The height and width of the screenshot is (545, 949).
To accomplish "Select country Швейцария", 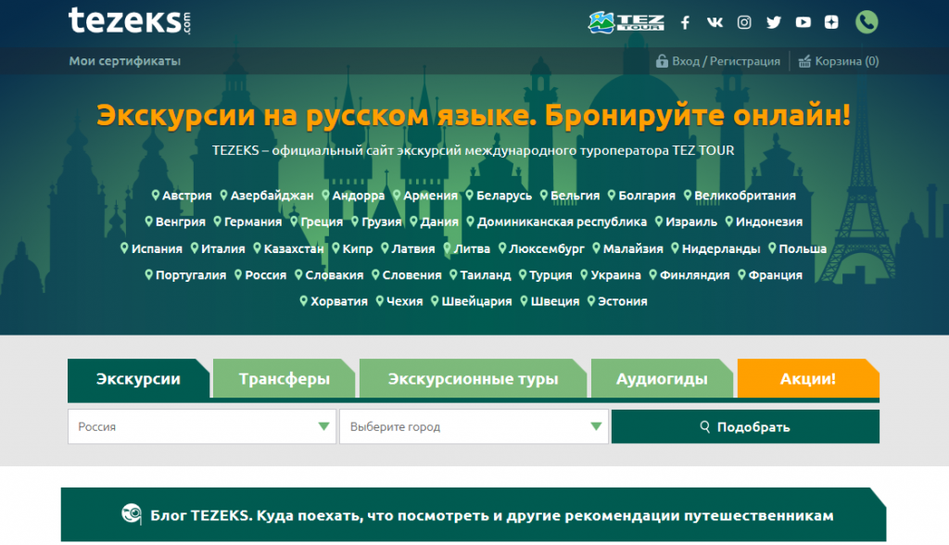I will pos(476,301).
